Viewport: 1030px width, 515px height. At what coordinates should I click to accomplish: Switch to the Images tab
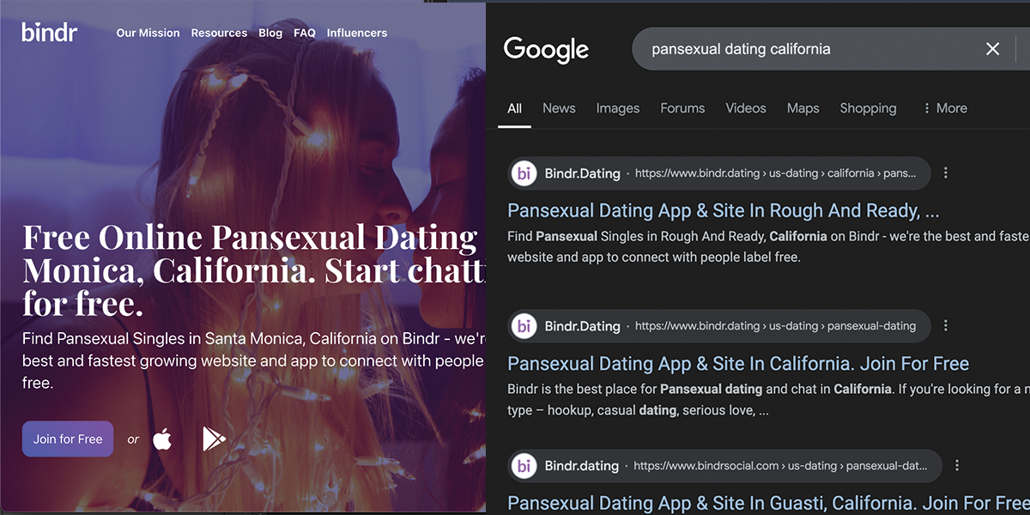tap(618, 108)
